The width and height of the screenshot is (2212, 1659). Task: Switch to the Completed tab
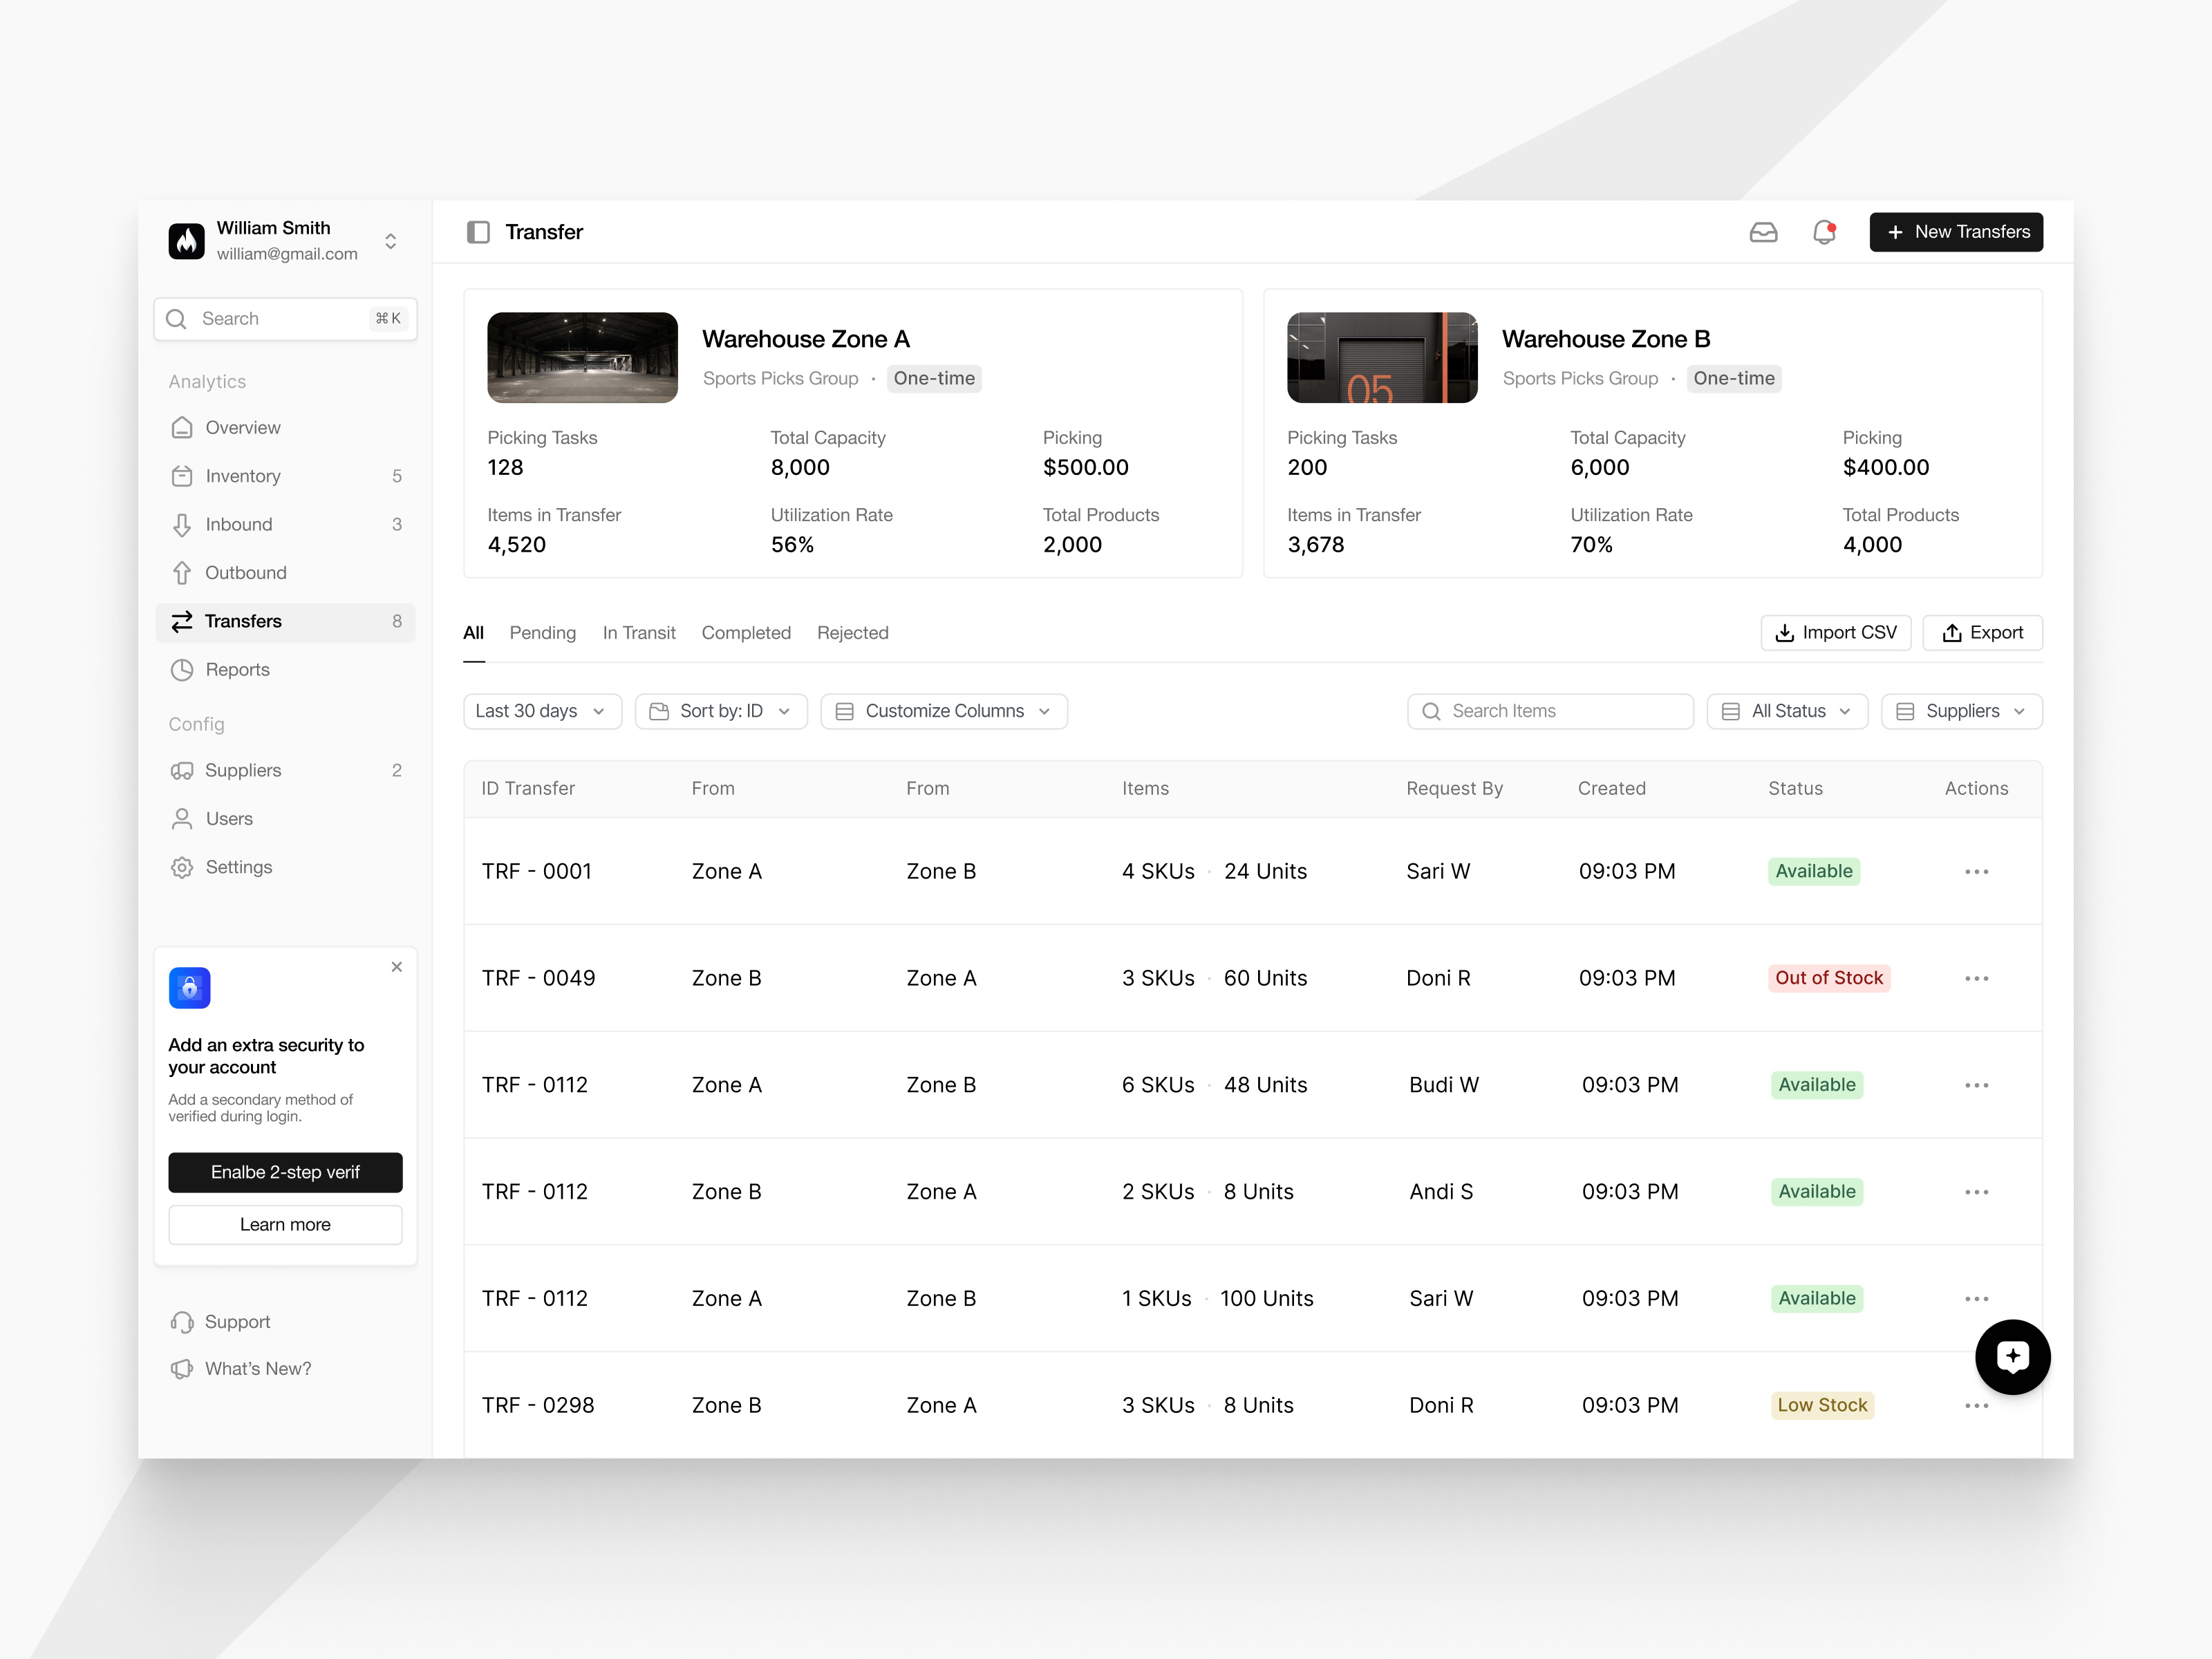pyautogui.click(x=746, y=633)
